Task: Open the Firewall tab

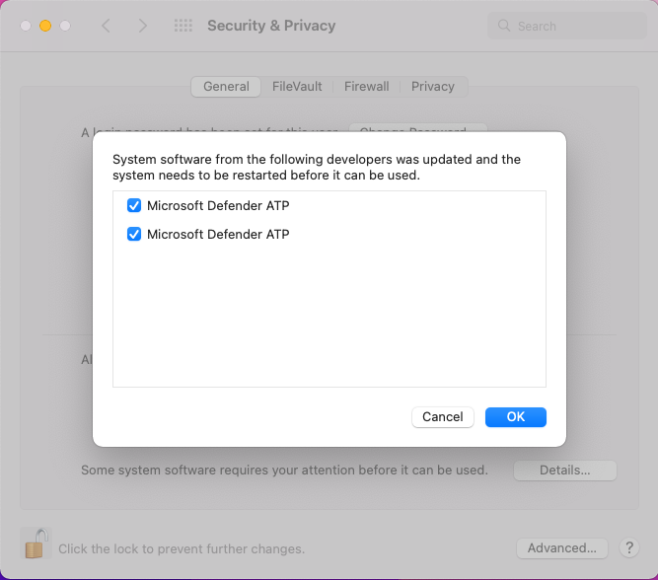Action: pos(366,87)
